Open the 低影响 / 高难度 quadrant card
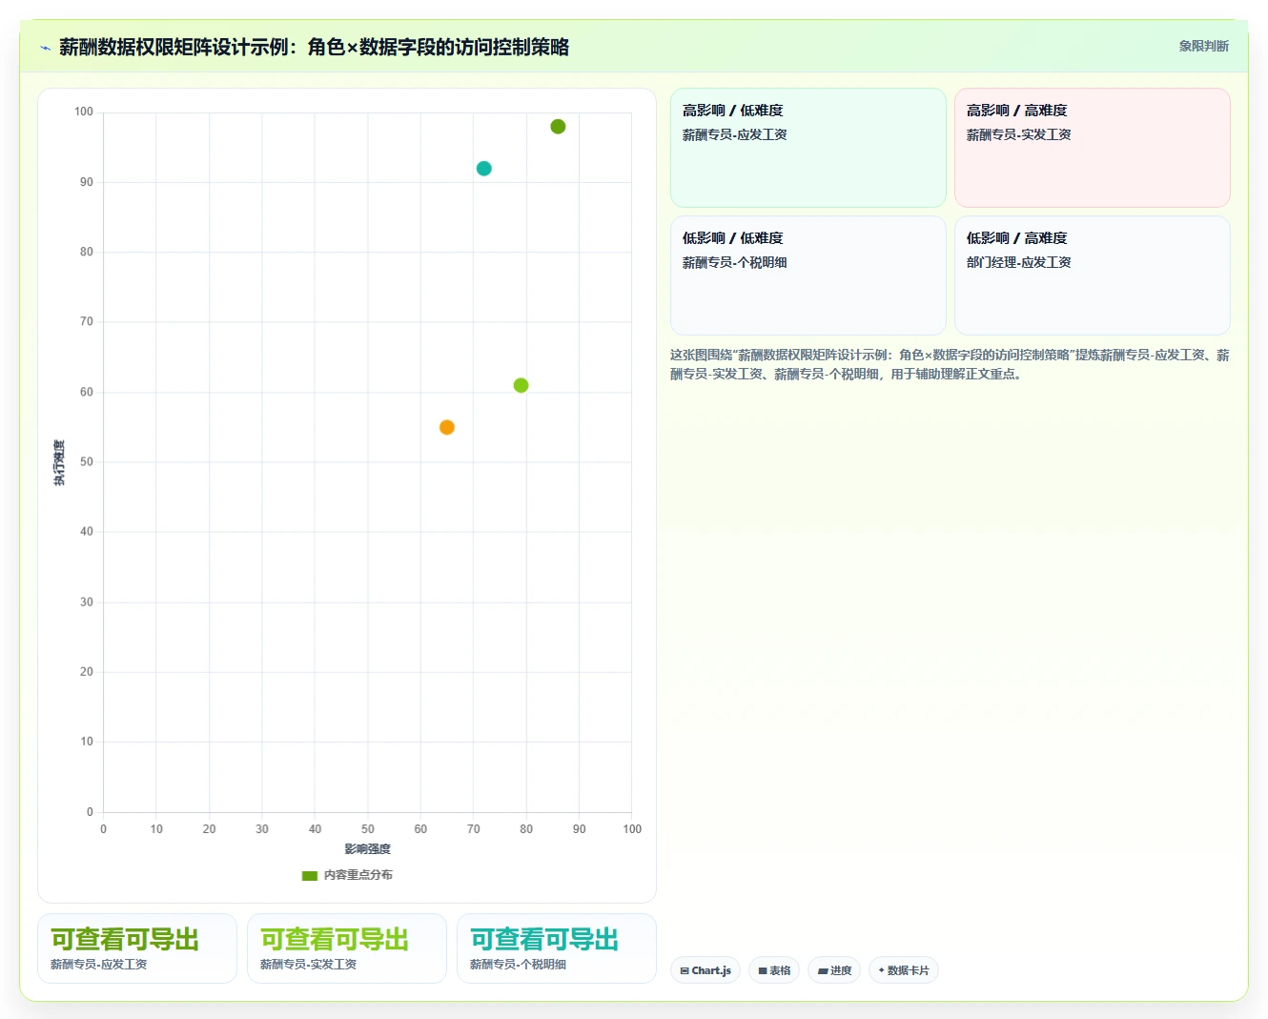This screenshot has height=1019, width=1268. (1093, 275)
